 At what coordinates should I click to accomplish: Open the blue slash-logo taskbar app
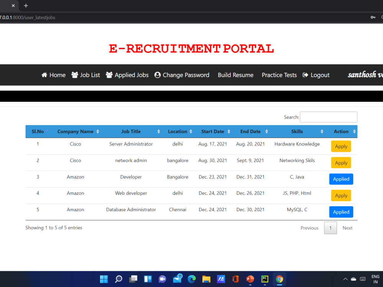pos(221,279)
